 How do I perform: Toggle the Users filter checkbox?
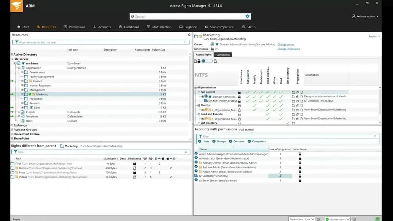[x=200, y=142]
